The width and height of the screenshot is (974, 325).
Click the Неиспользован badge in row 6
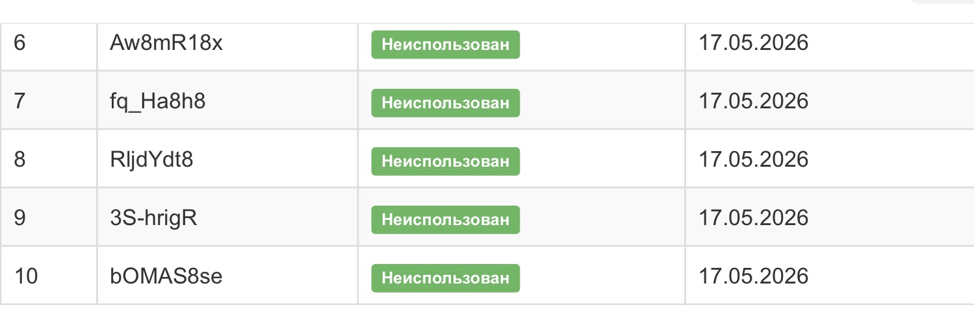tap(445, 45)
